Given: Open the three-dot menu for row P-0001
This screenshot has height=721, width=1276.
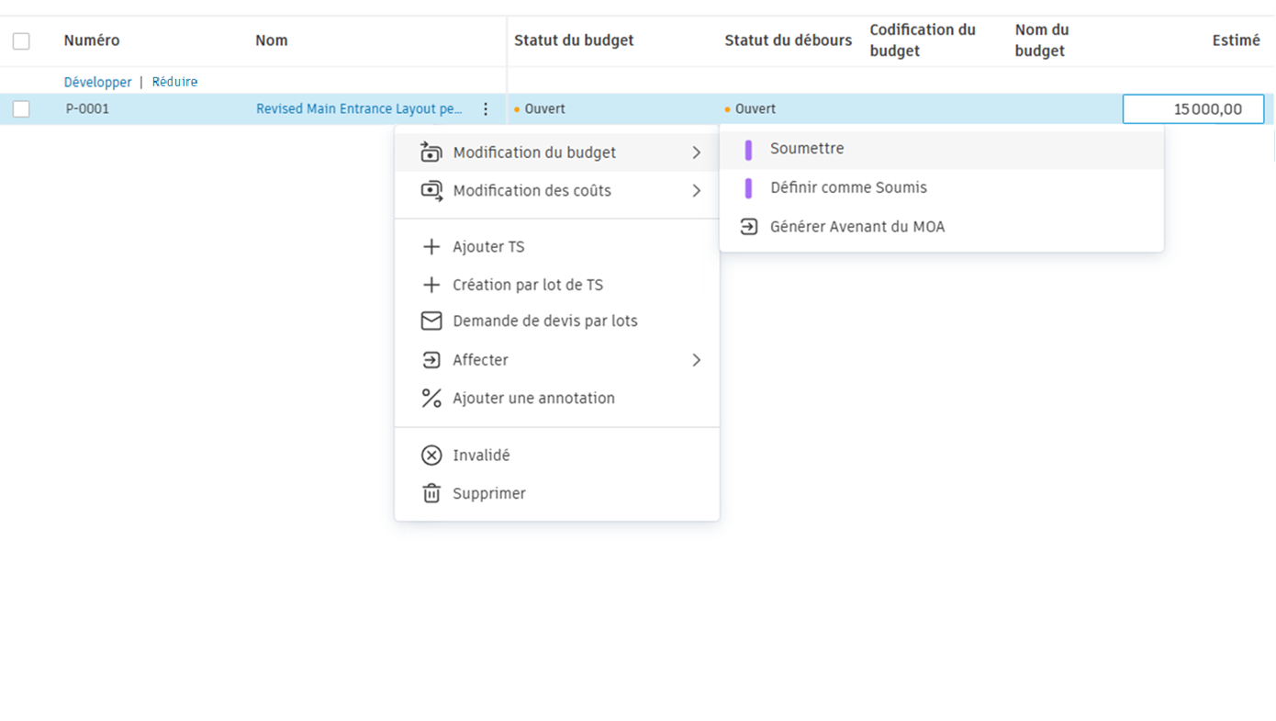Looking at the screenshot, I should pyautogui.click(x=486, y=109).
